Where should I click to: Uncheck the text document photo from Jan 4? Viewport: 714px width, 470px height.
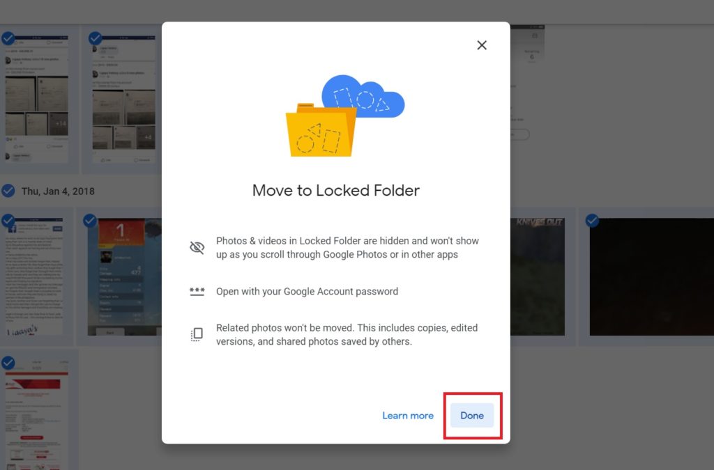pyautogui.click(x=8, y=221)
